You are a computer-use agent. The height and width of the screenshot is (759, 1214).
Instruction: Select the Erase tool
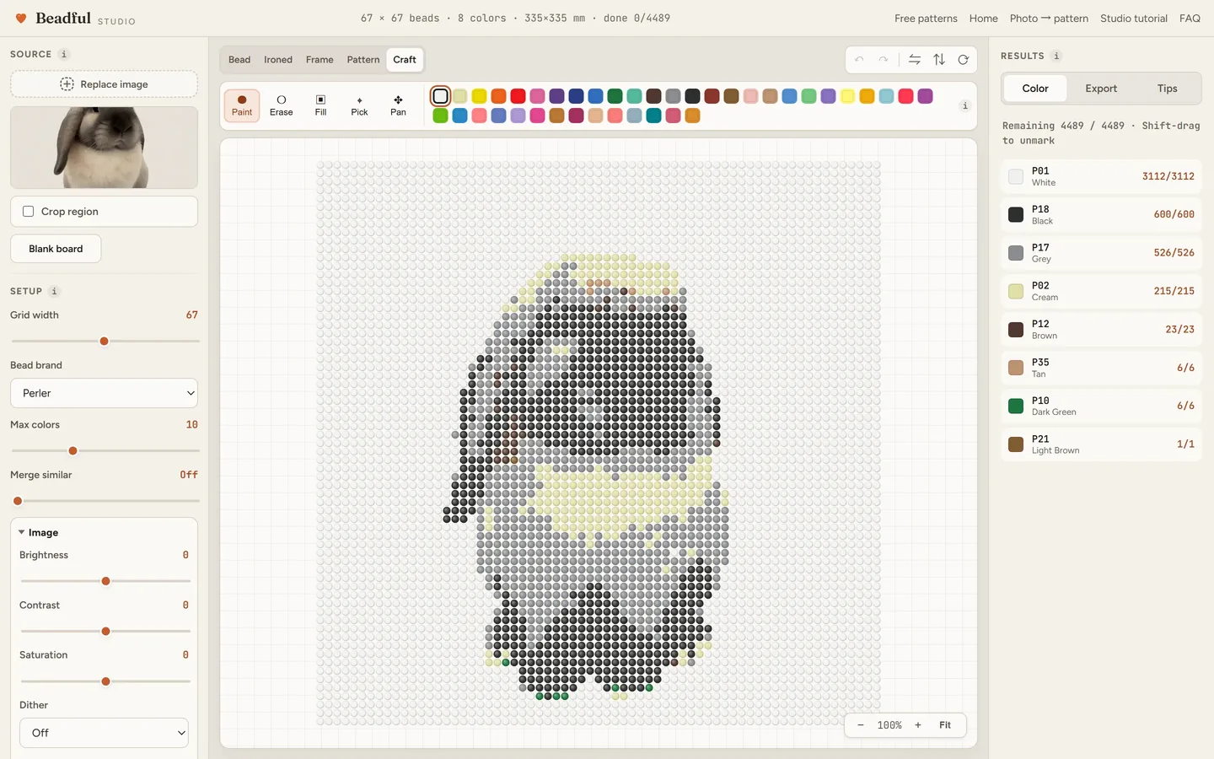(282, 105)
